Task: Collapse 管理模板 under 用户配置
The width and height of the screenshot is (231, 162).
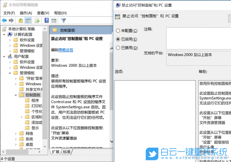Action: (x=10, y=73)
